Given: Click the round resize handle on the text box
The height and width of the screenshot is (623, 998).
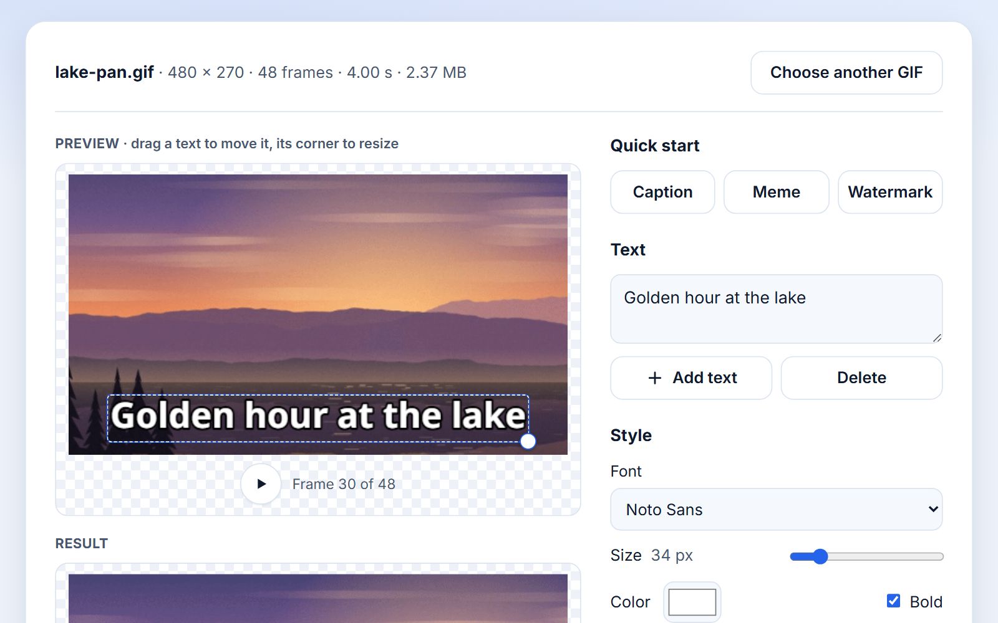Looking at the screenshot, I should tap(528, 442).
